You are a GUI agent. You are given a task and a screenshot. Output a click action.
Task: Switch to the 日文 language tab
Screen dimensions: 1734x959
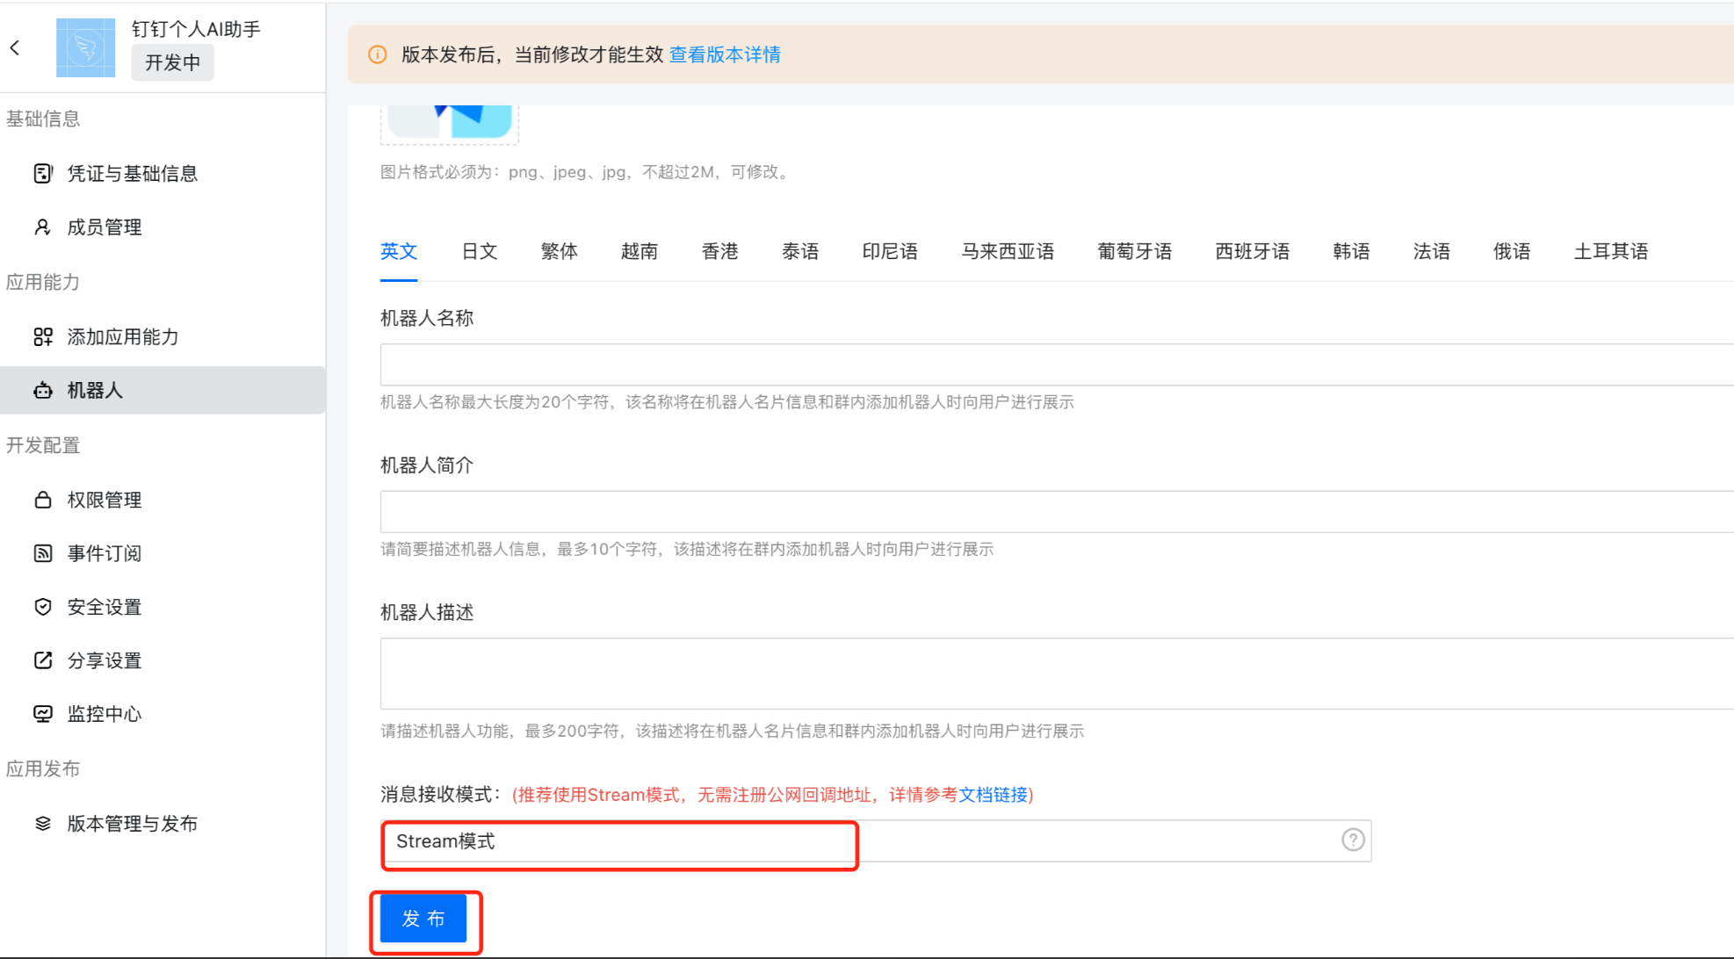(480, 251)
